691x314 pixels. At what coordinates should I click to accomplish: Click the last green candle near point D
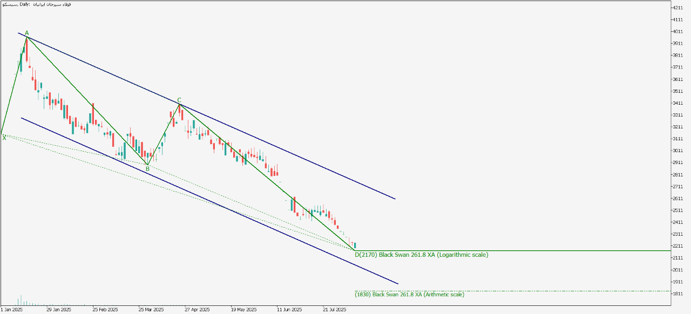point(355,245)
